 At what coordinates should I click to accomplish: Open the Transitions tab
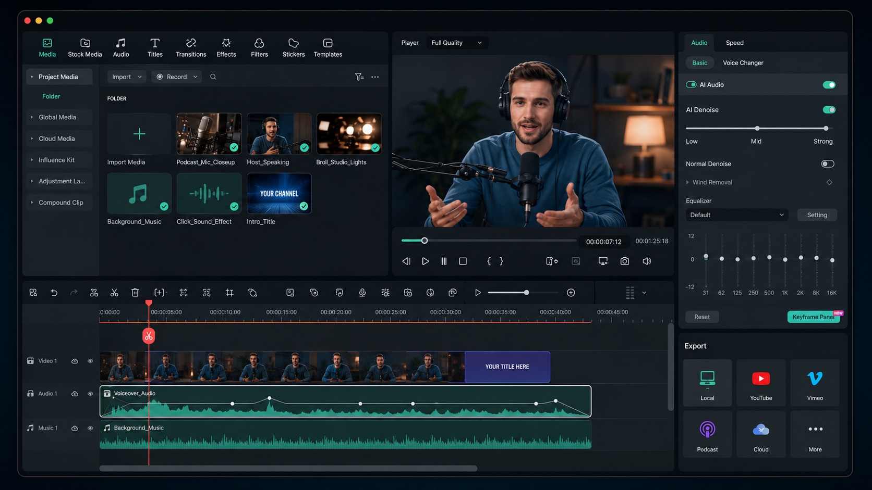[191, 47]
